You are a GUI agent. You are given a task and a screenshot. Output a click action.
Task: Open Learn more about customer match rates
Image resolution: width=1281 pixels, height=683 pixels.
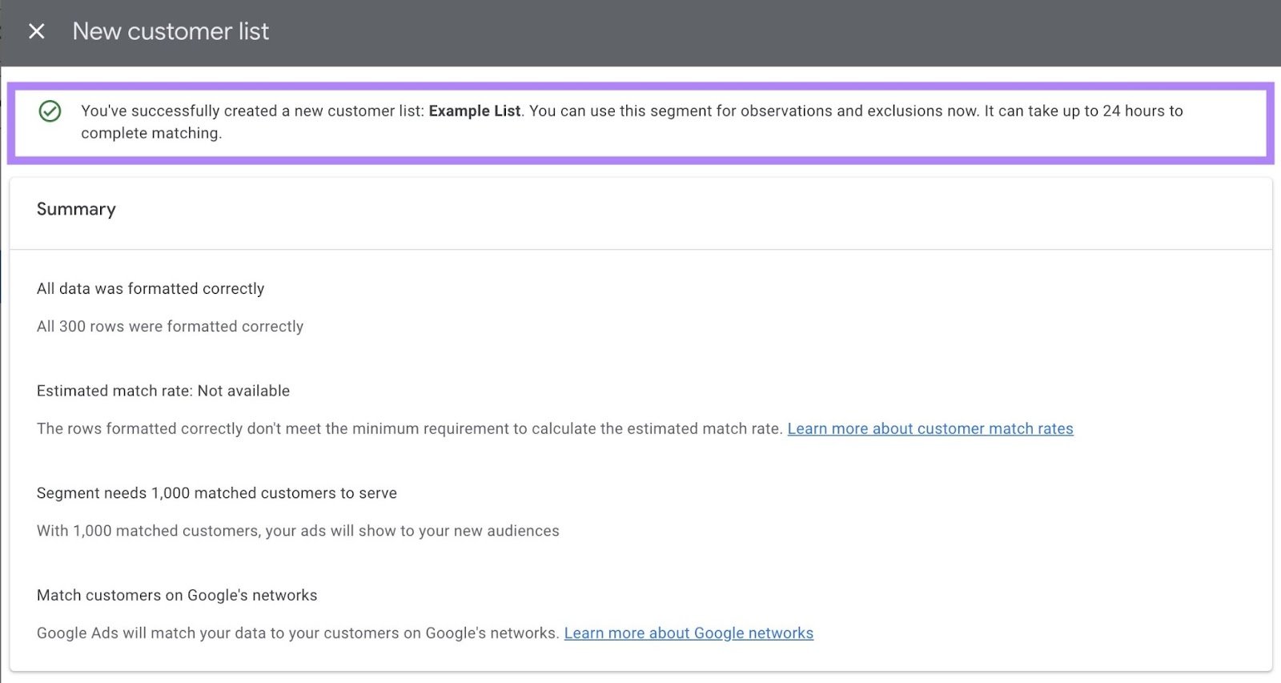click(930, 428)
